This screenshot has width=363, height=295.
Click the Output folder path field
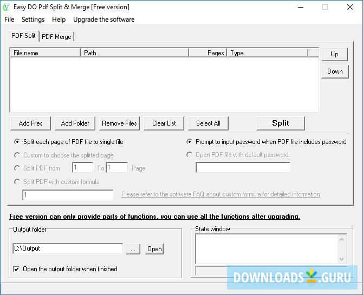coord(68,249)
